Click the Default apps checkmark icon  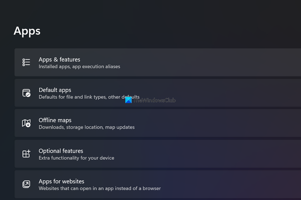(26, 93)
